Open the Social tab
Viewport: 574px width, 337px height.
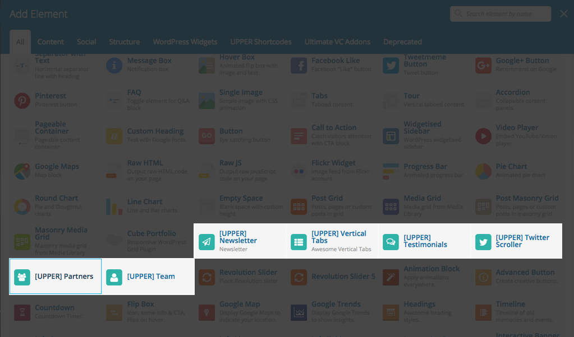tap(86, 42)
